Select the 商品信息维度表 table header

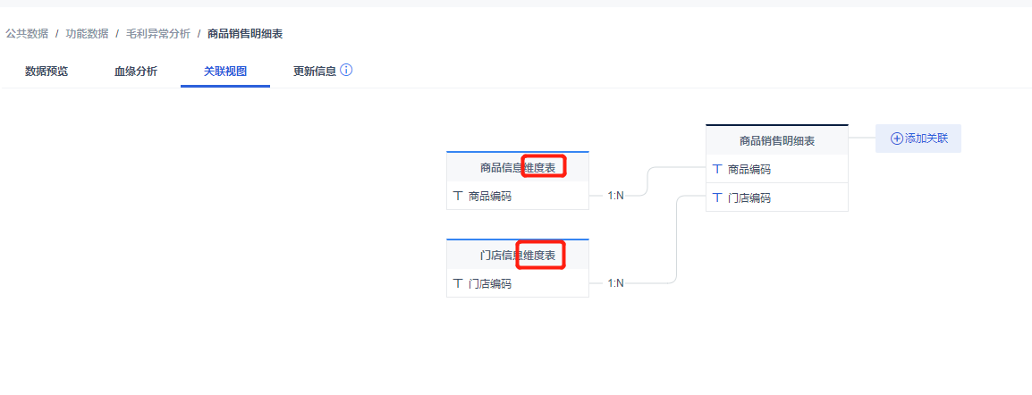click(x=517, y=167)
